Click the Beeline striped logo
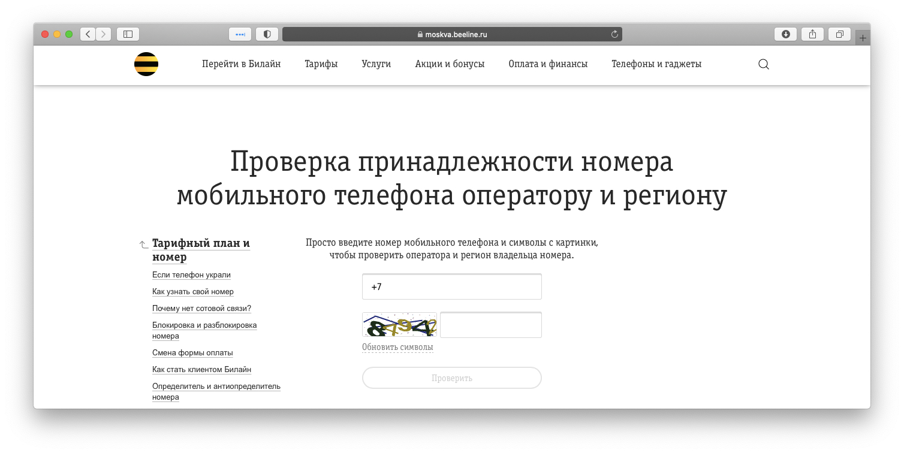The height and width of the screenshot is (453, 904). tap(146, 64)
